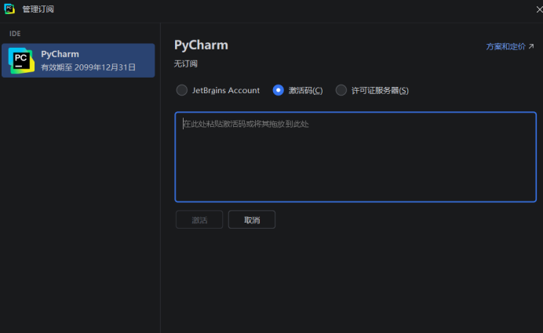
Task: Click the 无订阅 status text
Action: tap(186, 63)
